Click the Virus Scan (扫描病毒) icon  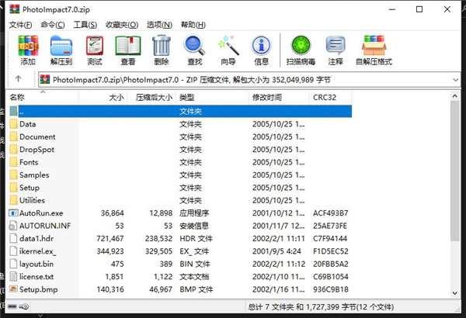[301, 46]
